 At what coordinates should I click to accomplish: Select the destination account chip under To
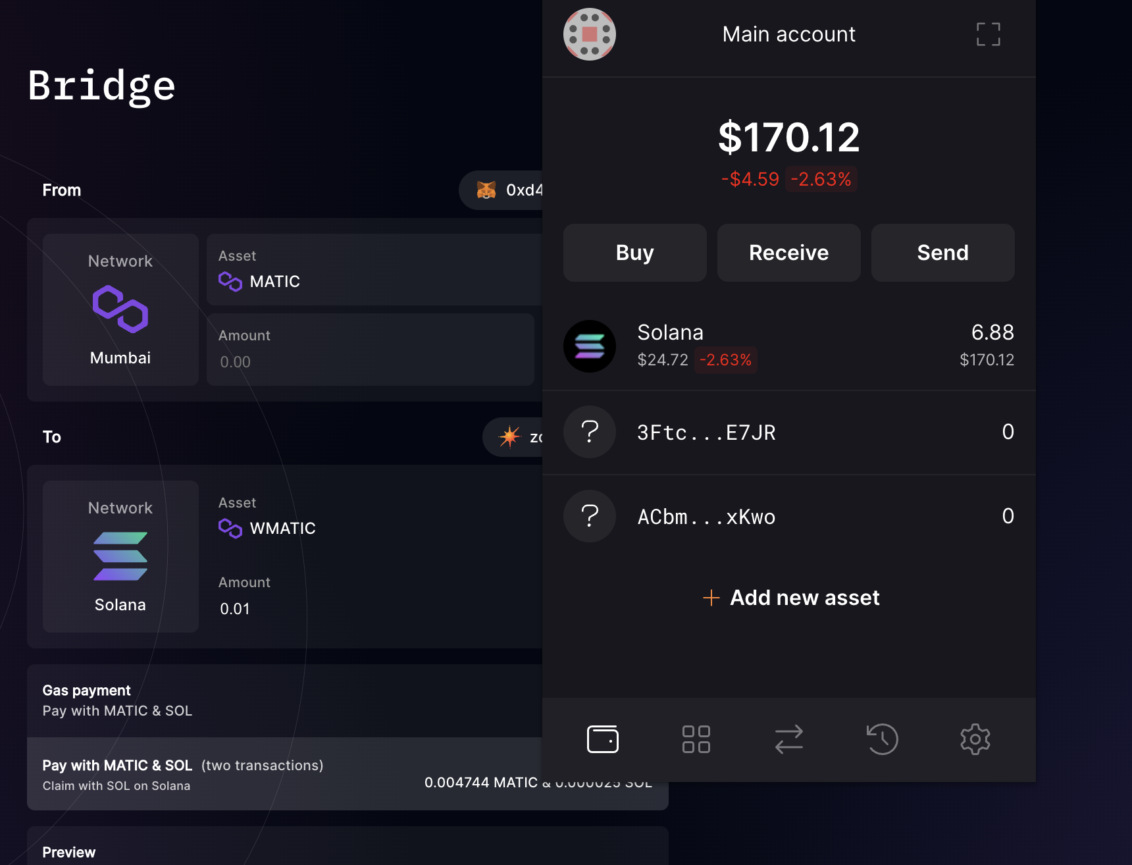[520, 436]
